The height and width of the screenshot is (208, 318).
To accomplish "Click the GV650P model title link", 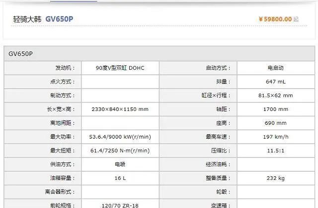I will tap(59, 19).
